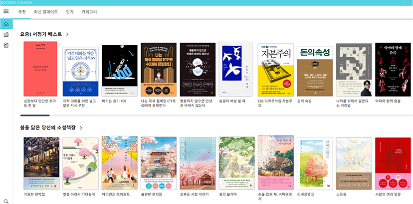413x204 pixels.
Task: Open the 요즘! 서점가 베스트 section heading
Action: click(41, 34)
